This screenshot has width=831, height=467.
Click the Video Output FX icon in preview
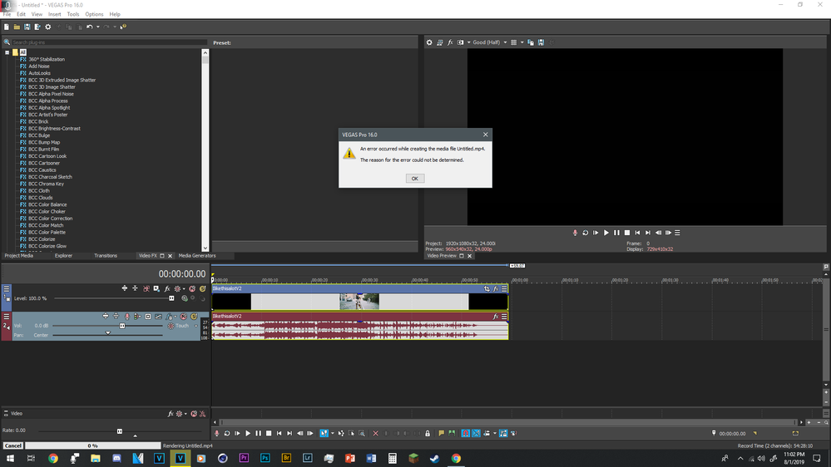click(x=450, y=42)
